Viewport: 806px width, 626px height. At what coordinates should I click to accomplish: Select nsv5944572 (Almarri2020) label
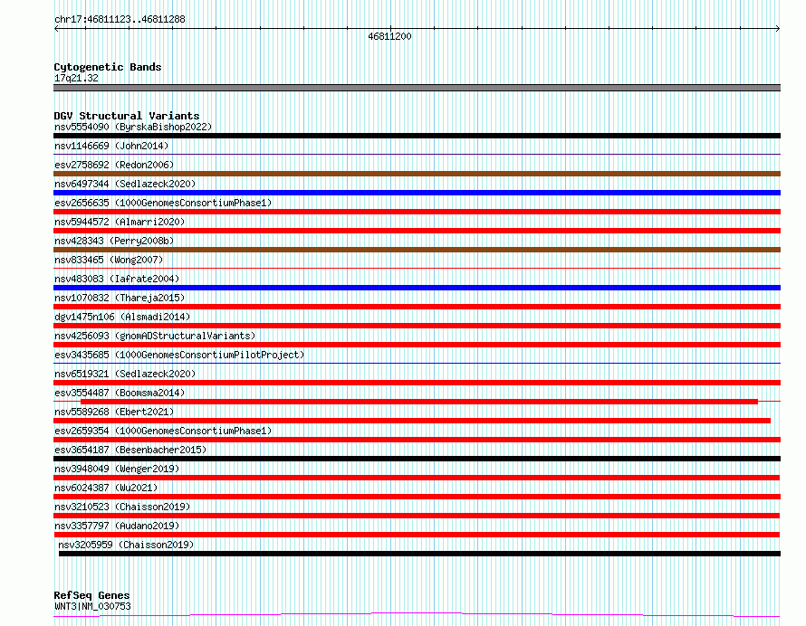[x=120, y=222]
